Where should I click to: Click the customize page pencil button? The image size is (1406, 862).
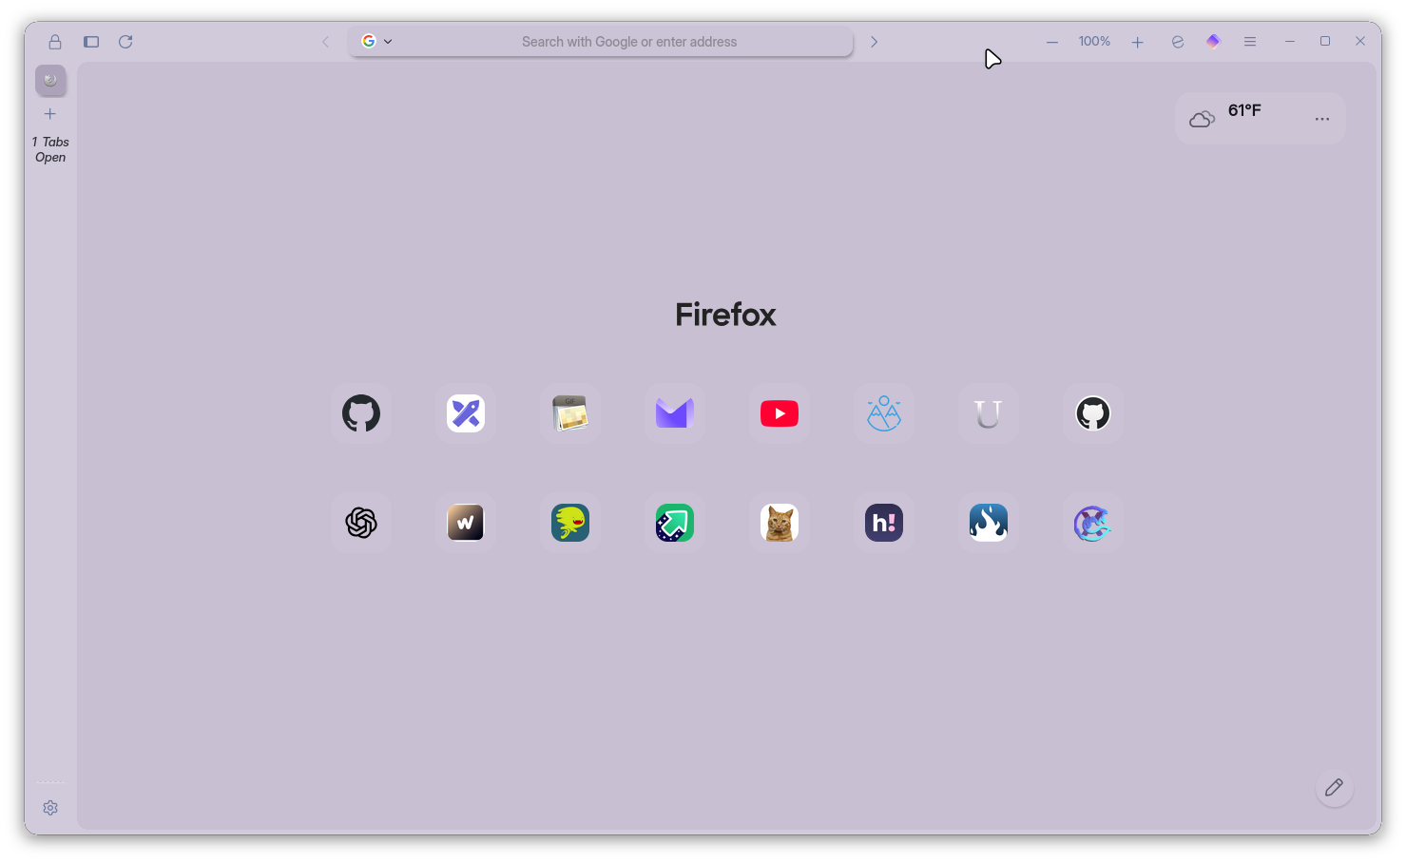(1334, 788)
